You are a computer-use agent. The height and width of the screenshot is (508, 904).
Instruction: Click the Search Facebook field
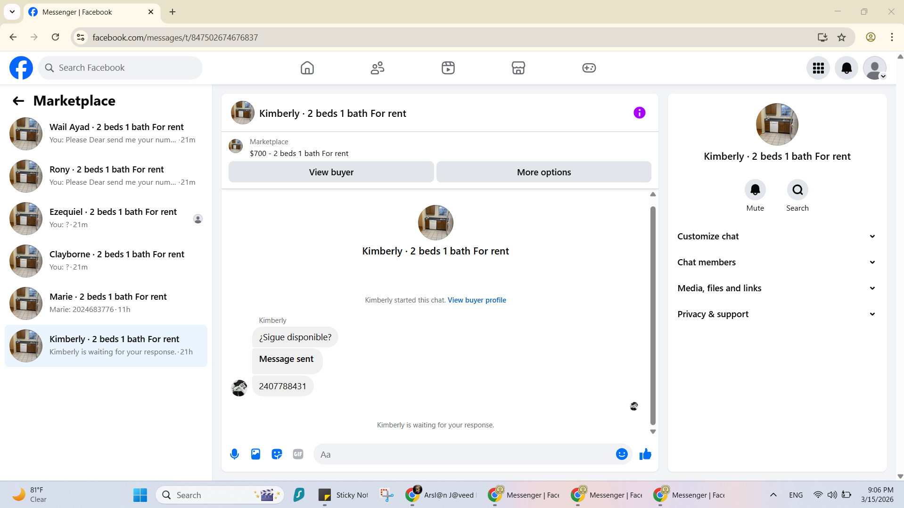[x=120, y=68]
